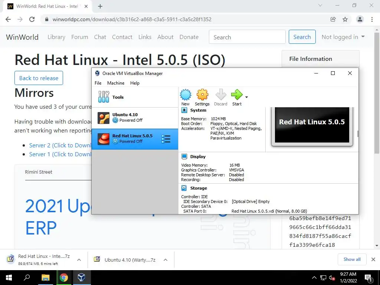Open a new Chrome tab
The height and width of the screenshot is (285, 380).
100,6
